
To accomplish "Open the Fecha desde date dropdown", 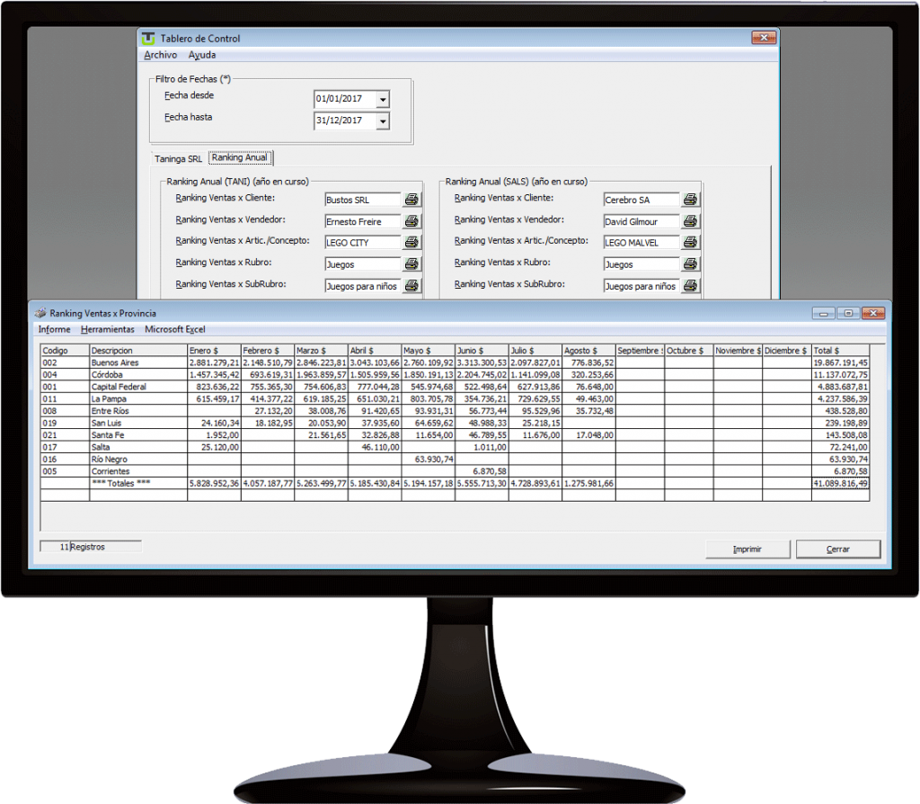I will tap(381, 99).
